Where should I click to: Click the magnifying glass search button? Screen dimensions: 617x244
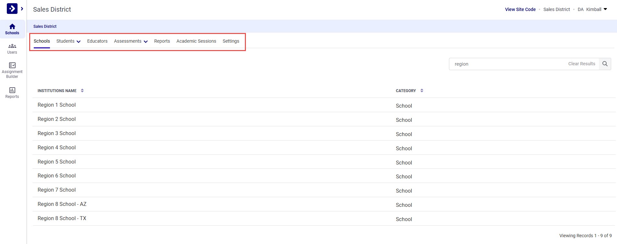coord(605,64)
